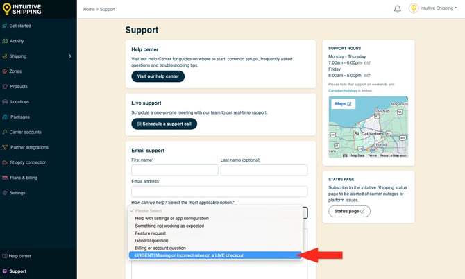Click the Packages box icon
Viewport: 465px width, 279px height.
click(x=5, y=117)
